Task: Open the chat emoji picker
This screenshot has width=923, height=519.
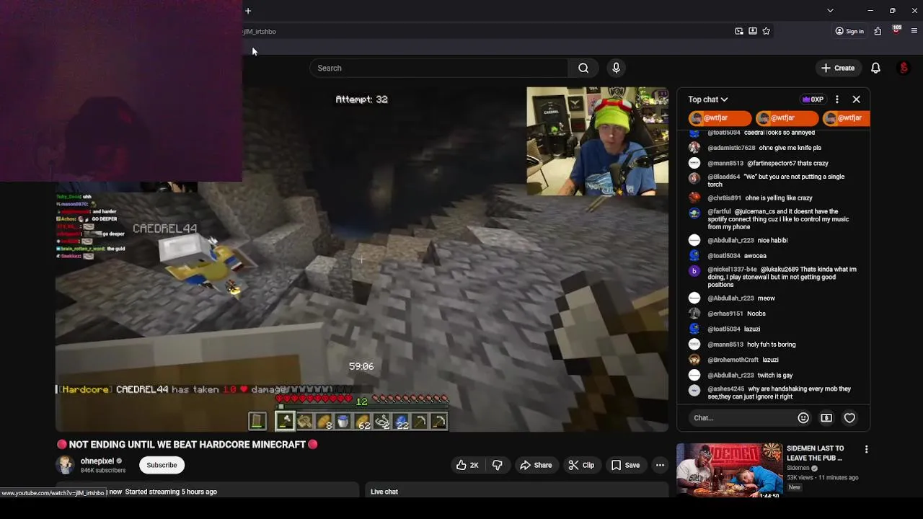Action: click(x=803, y=418)
